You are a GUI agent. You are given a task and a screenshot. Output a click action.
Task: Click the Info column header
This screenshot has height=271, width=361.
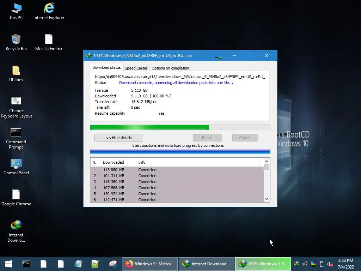click(198, 162)
